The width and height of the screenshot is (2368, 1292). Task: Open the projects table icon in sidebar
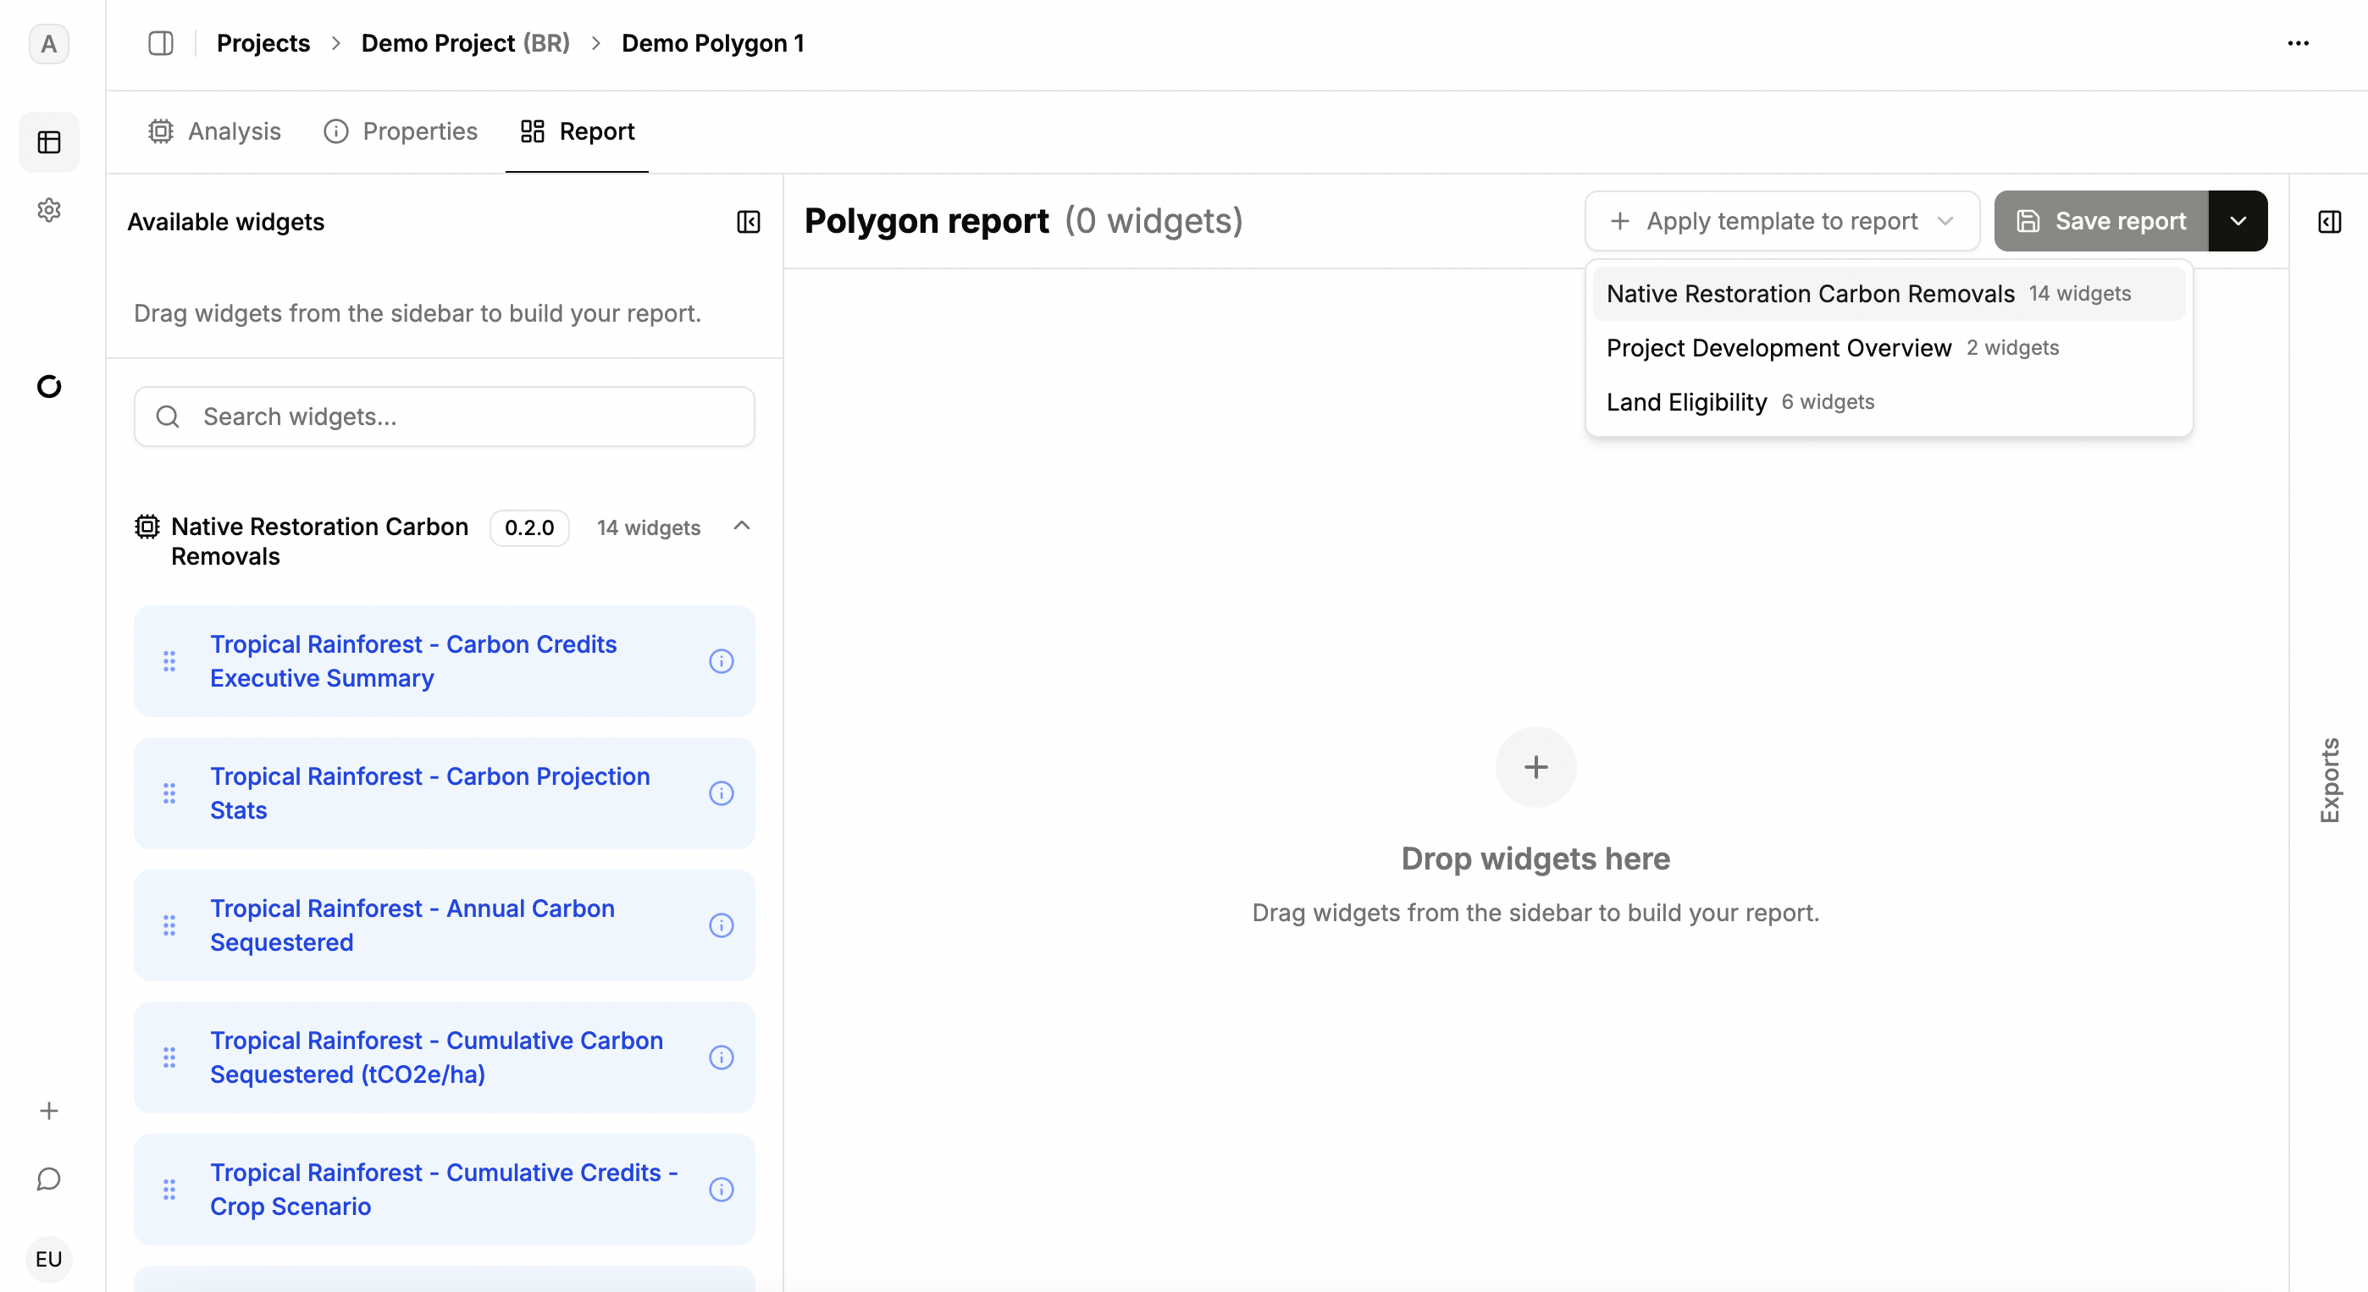[49, 142]
